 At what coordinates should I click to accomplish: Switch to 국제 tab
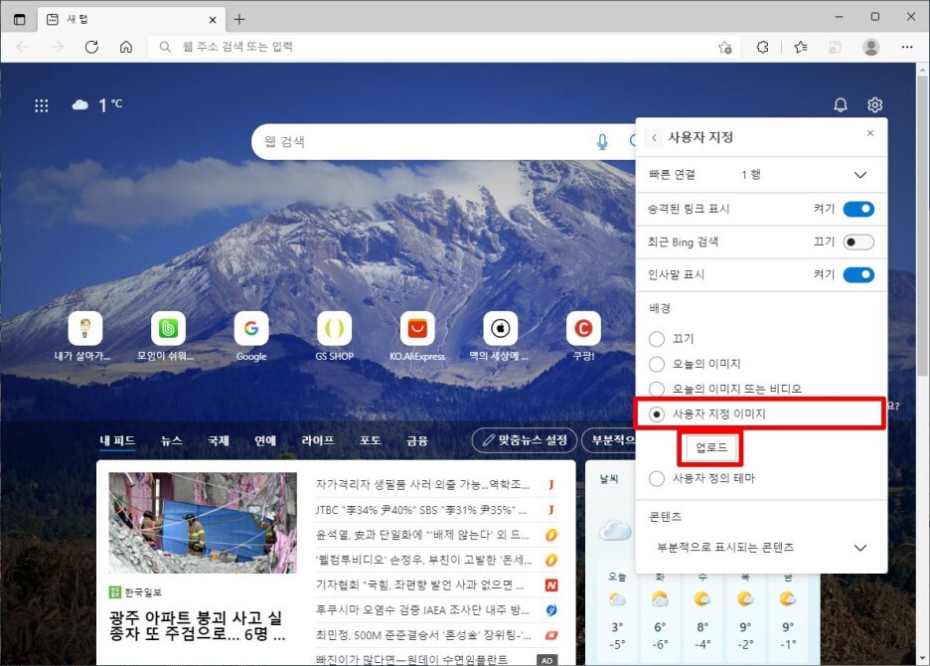(218, 441)
